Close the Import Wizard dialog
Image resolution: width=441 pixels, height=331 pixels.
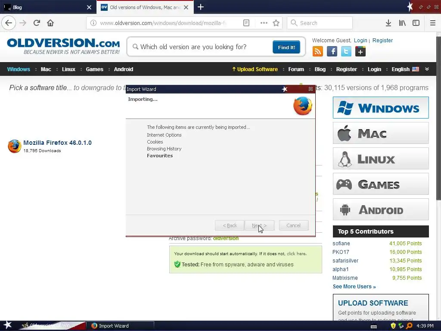[311, 89]
